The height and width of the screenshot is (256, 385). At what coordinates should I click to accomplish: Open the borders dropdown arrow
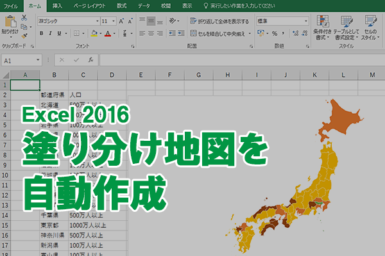pos(83,33)
